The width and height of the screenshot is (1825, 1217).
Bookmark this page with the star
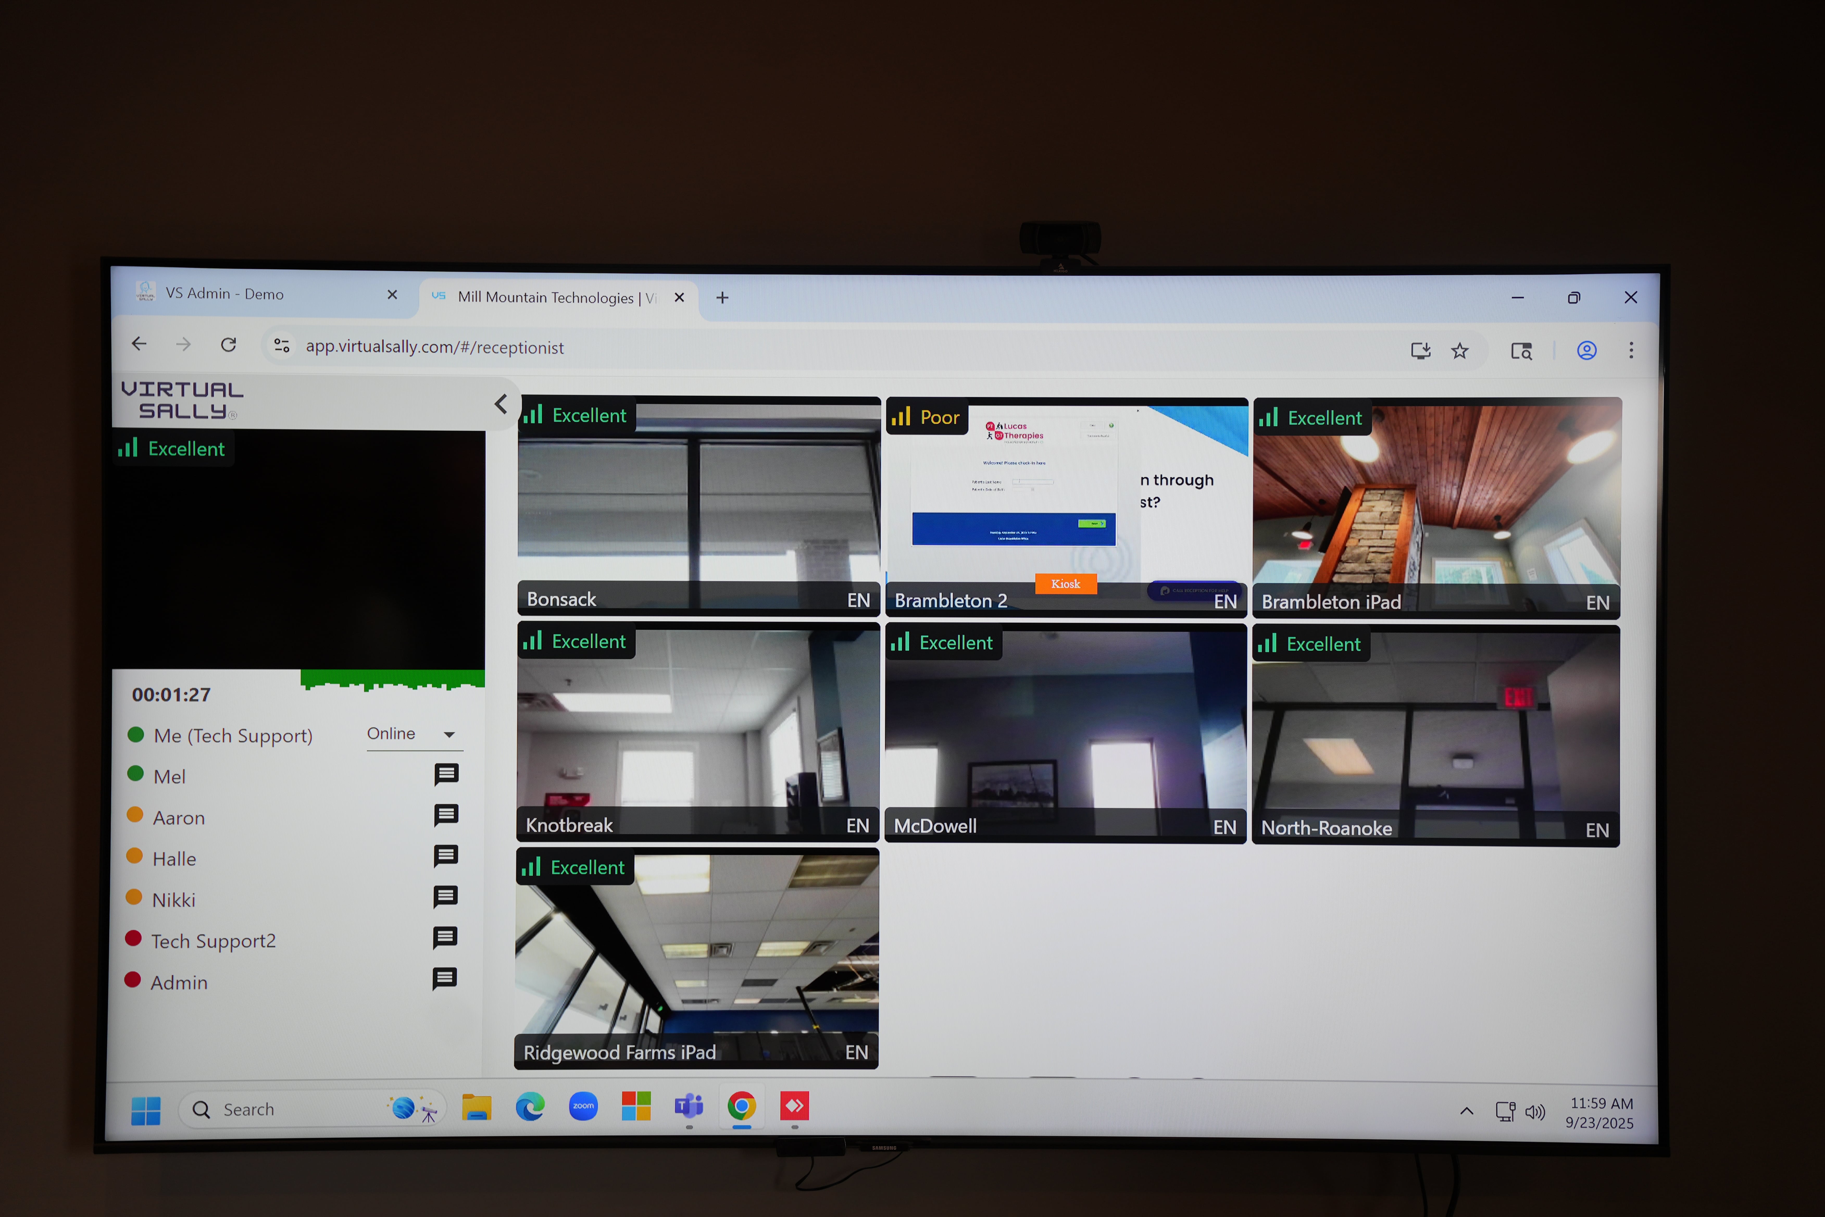[x=1460, y=351]
